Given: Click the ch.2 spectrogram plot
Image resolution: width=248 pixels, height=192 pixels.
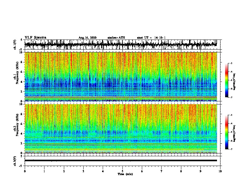Looking at the screenshot, I should [121, 129].
